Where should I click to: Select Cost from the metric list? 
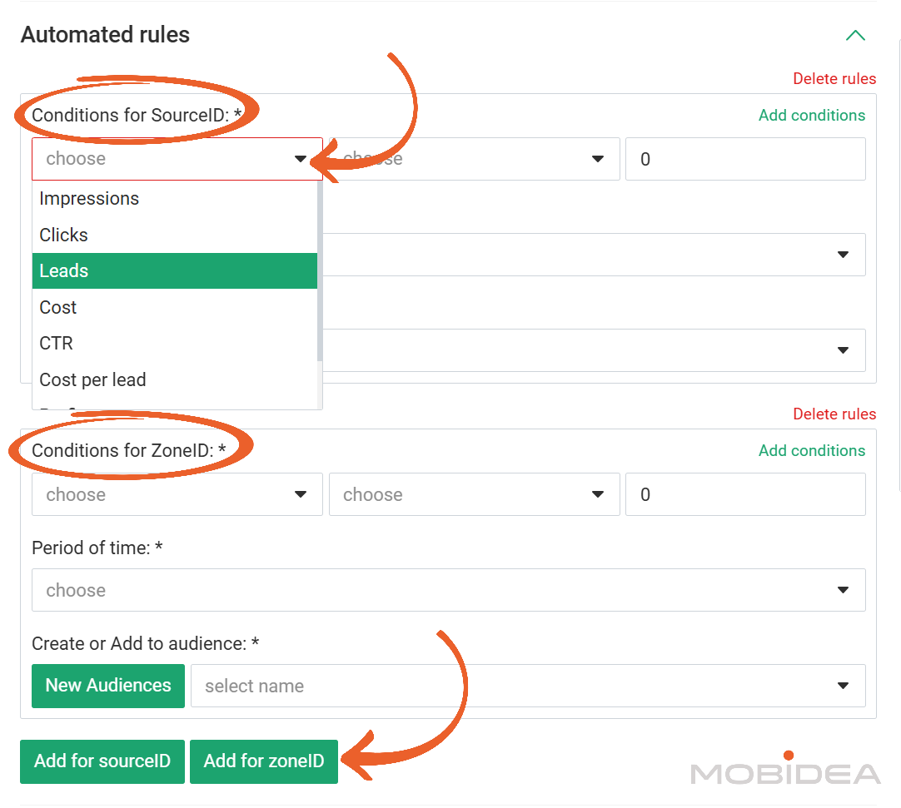coord(175,307)
